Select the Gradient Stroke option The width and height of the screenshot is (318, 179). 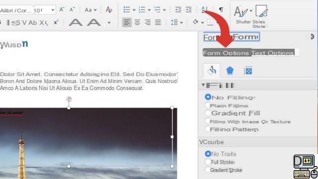tap(208, 170)
